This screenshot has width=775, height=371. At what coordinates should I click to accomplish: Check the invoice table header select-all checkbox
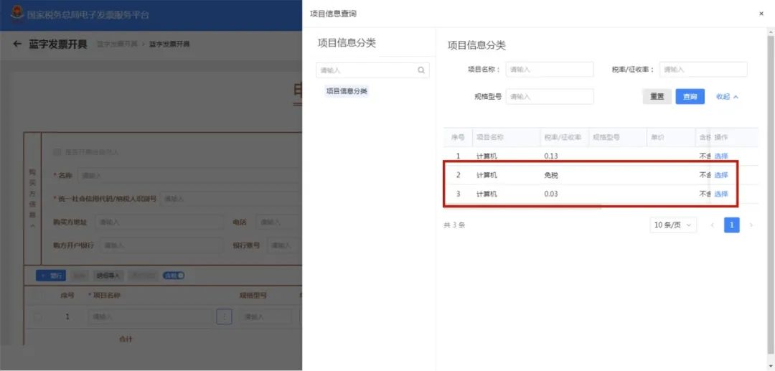pos(37,296)
